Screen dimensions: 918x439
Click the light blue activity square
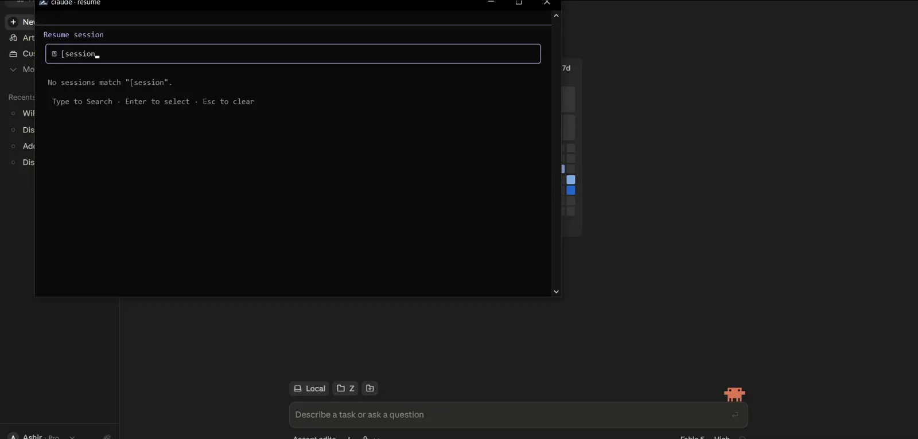(571, 180)
